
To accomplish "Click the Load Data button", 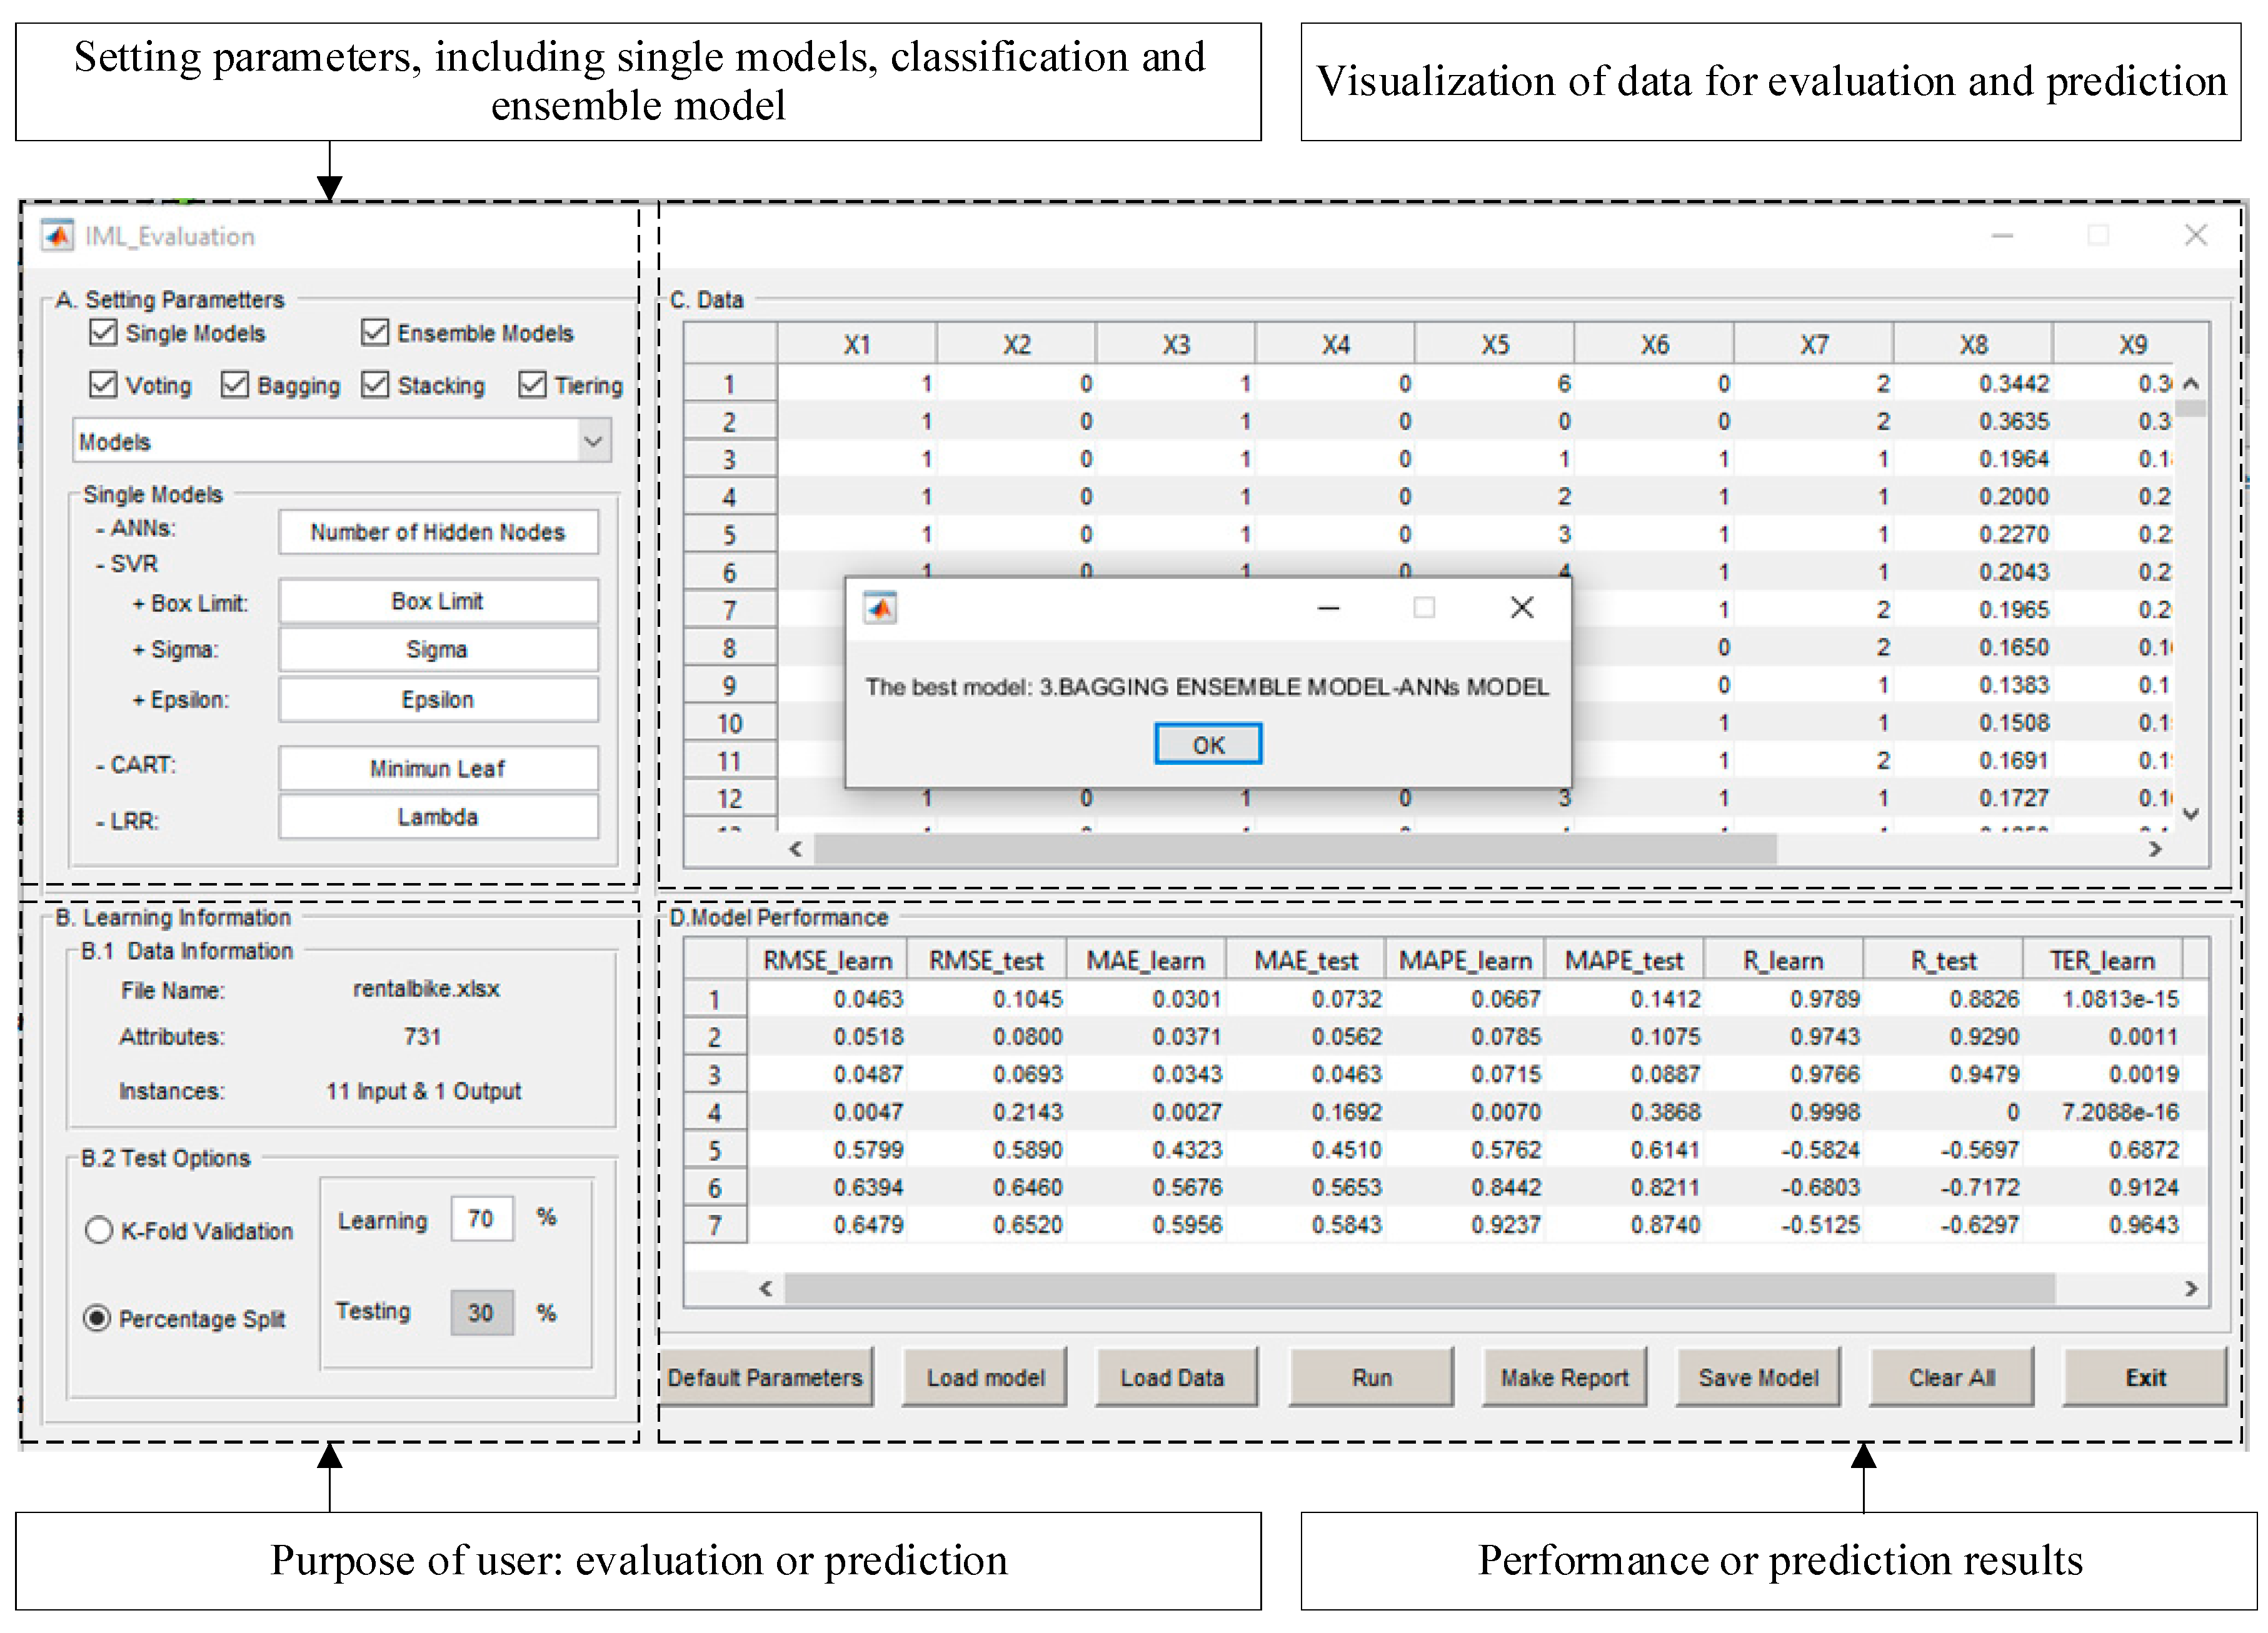I will click(1172, 1378).
